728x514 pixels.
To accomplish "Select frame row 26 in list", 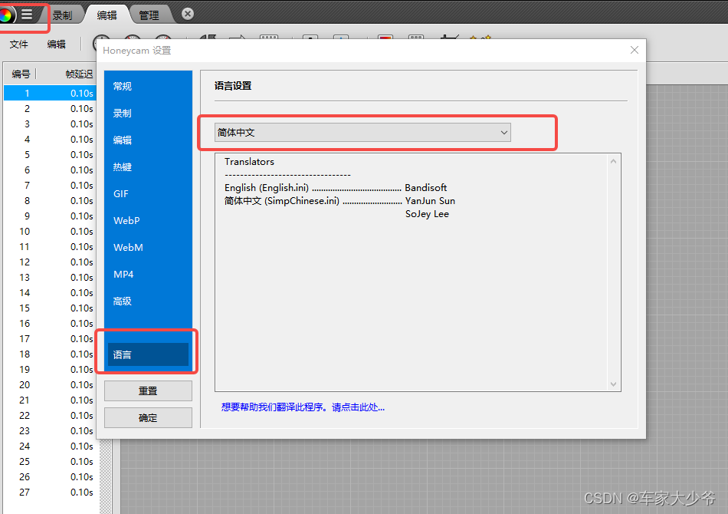I will [x=50, y=476].
